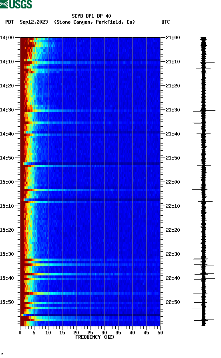Click the '22:30' UTC time label

pos(173,254)
